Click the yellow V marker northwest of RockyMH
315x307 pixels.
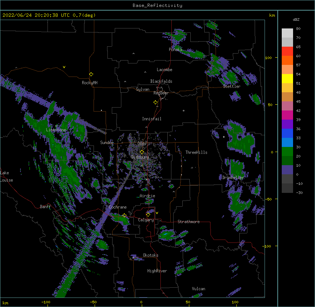[64, 67]
